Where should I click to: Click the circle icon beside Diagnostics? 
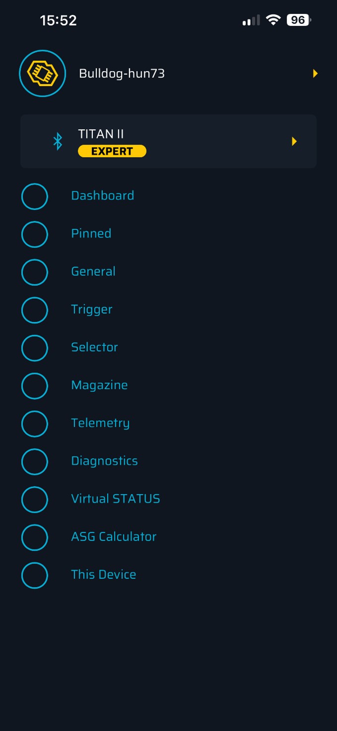35,461
